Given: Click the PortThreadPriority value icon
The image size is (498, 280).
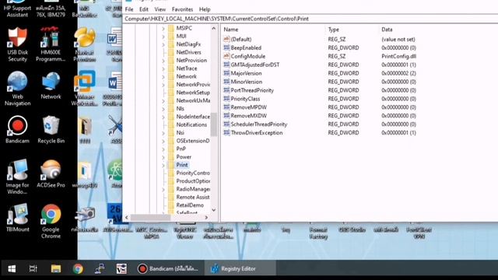Looking at the screenshot, I should (226, 90).
